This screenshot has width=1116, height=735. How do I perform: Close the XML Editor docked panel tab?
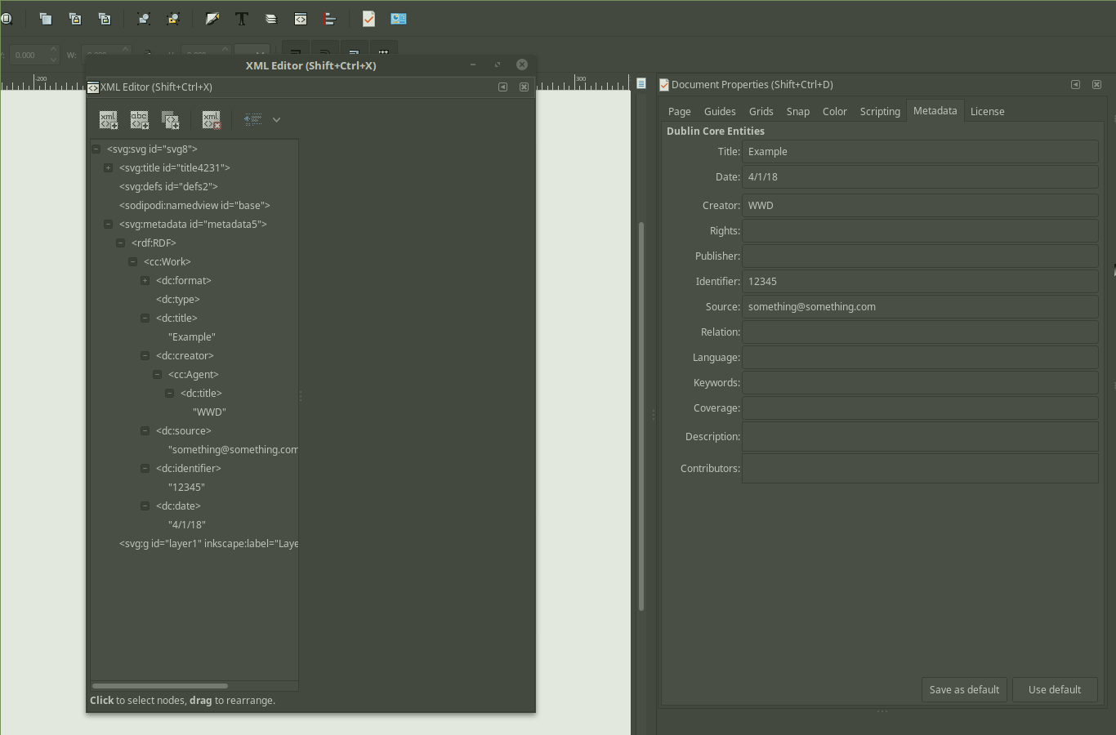click(525, 87)
